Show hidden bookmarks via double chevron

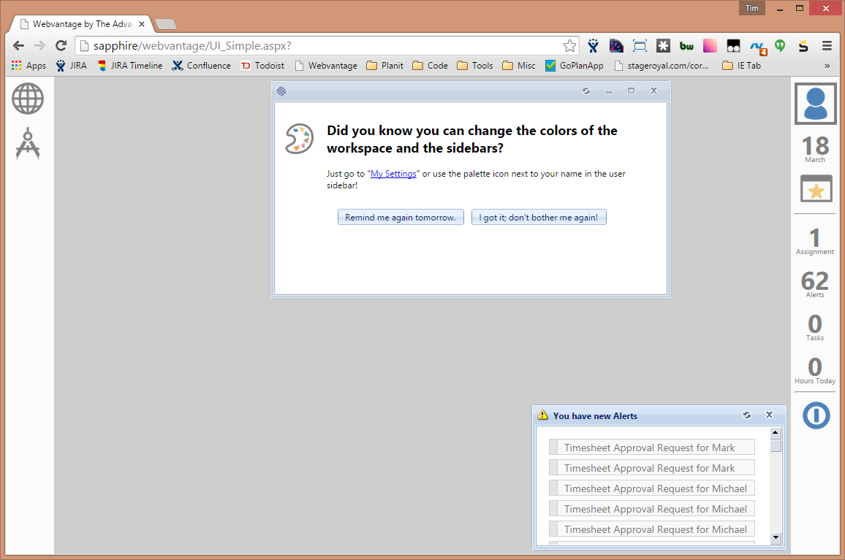[x=827, y=66]
